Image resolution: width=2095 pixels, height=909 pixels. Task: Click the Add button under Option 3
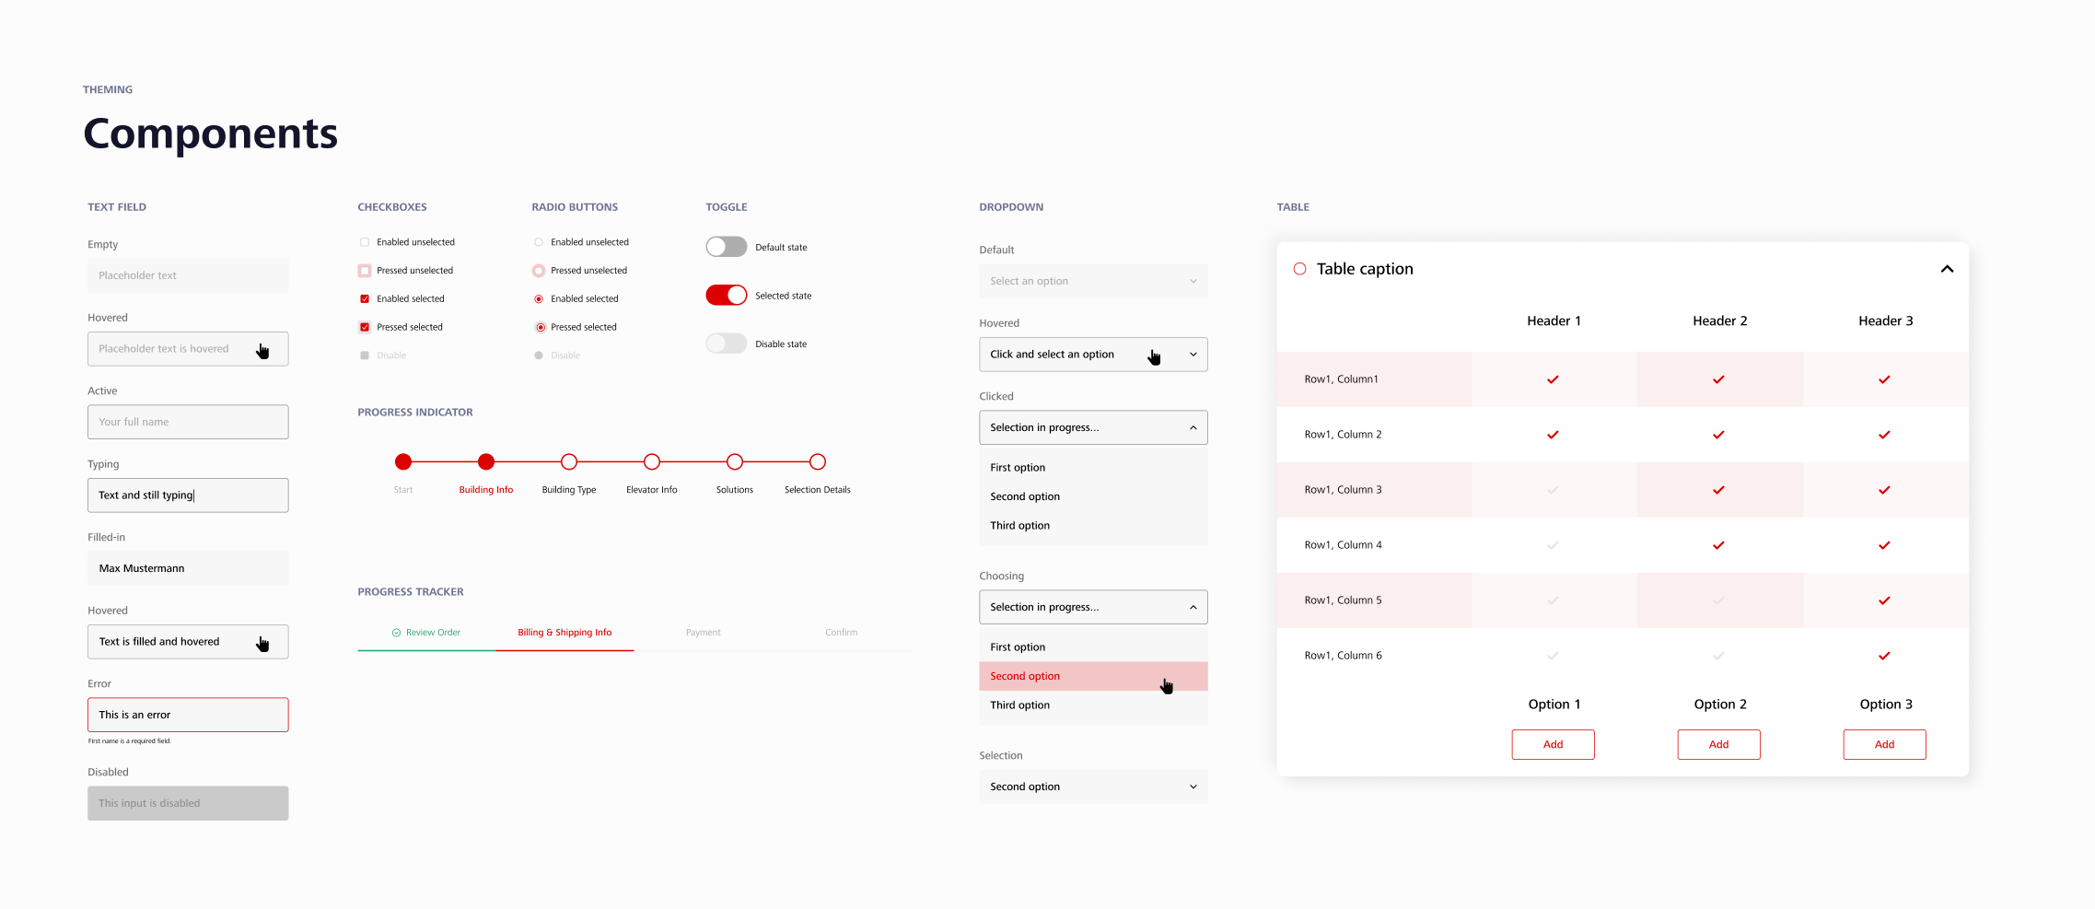(x=1884, y=744)
